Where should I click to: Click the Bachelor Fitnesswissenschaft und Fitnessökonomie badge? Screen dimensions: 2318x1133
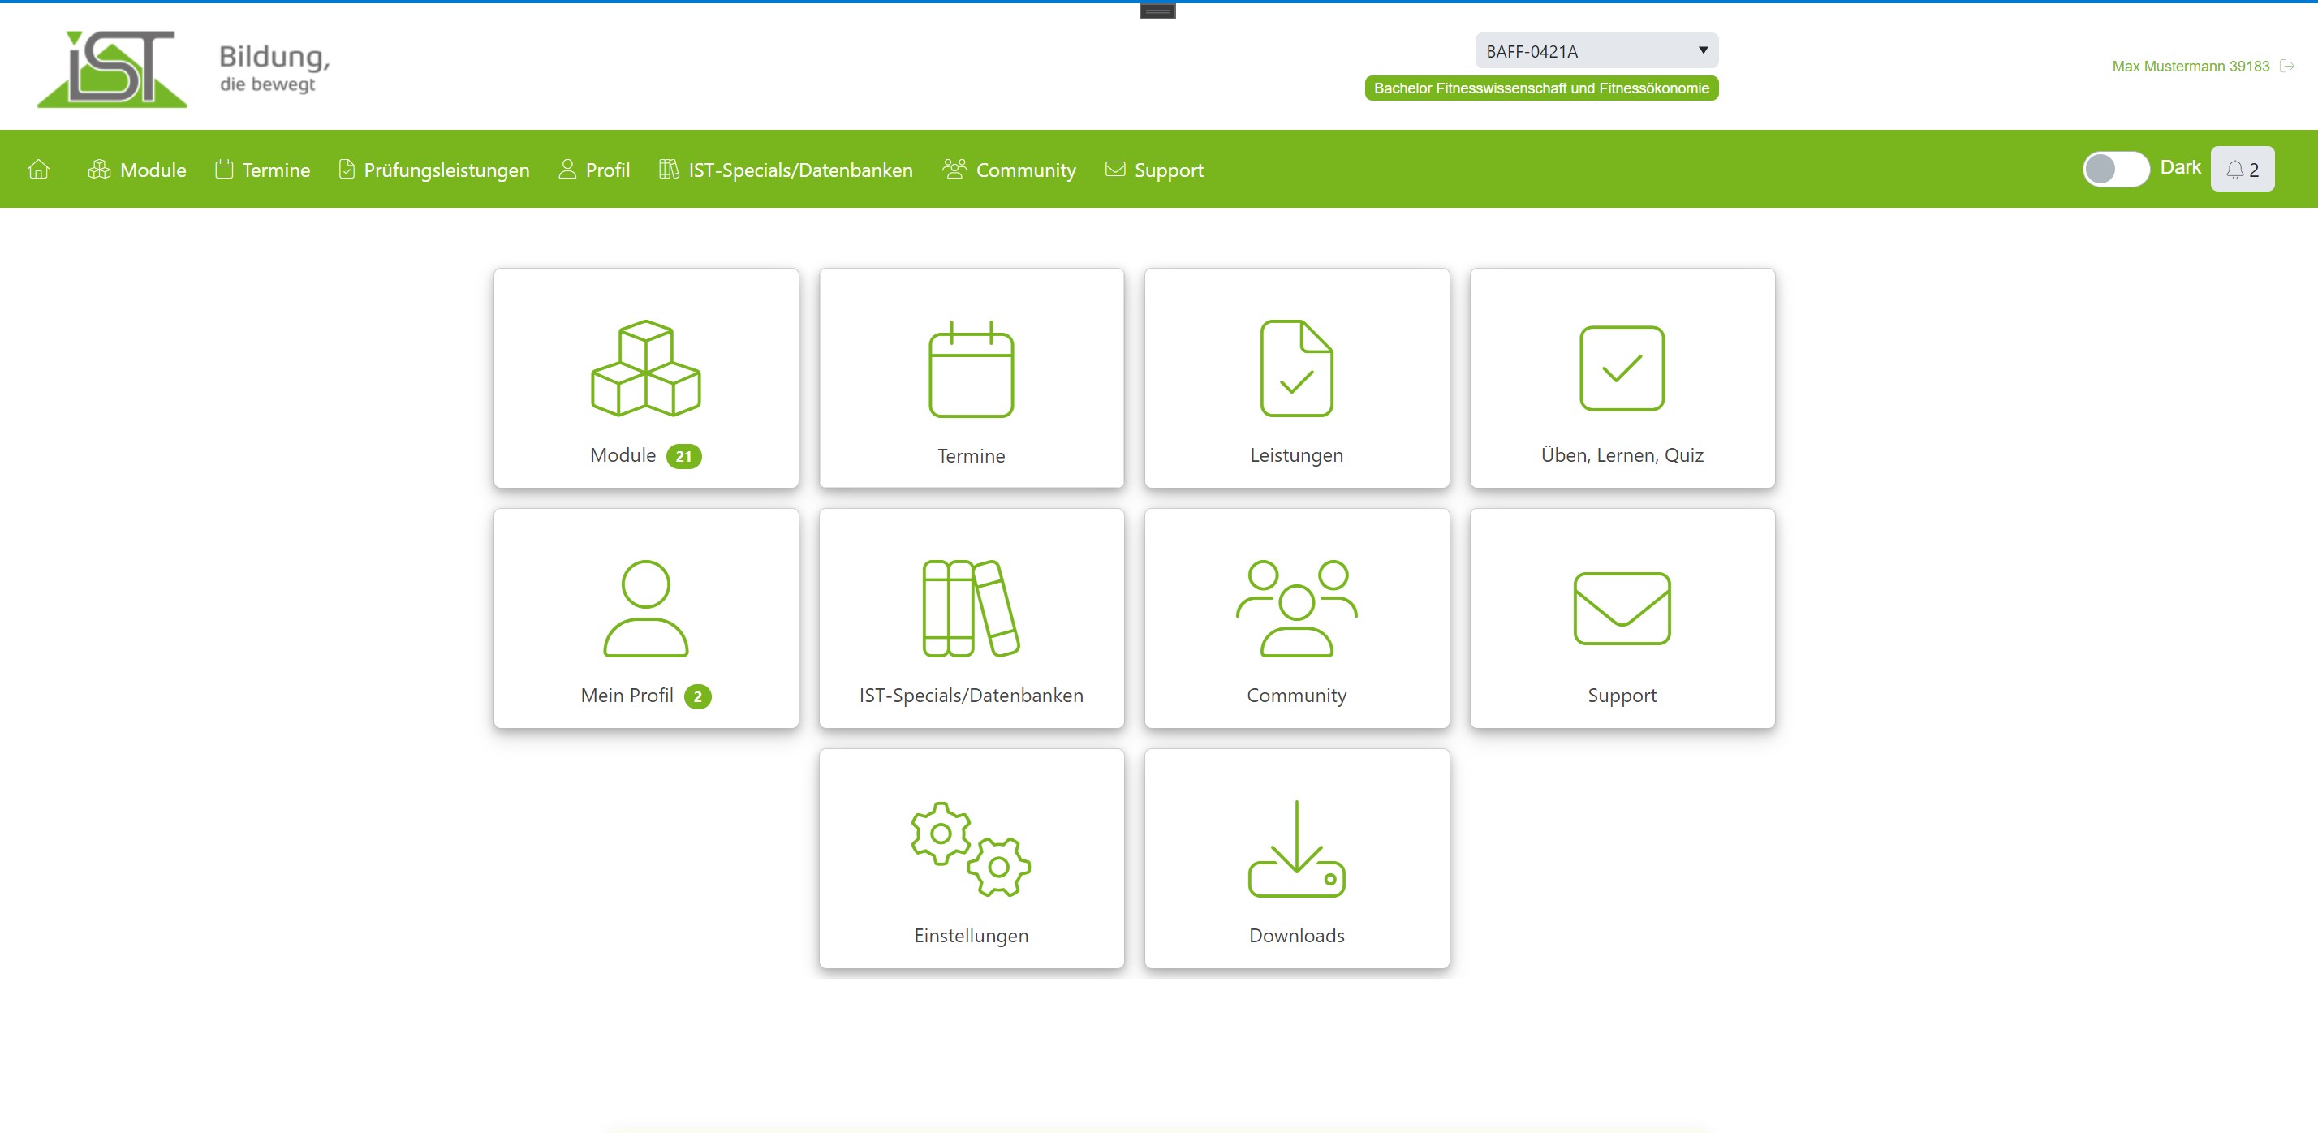point(1540,88)
